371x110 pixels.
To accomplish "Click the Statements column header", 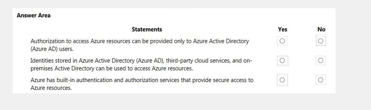I will [x=147, y=29].
